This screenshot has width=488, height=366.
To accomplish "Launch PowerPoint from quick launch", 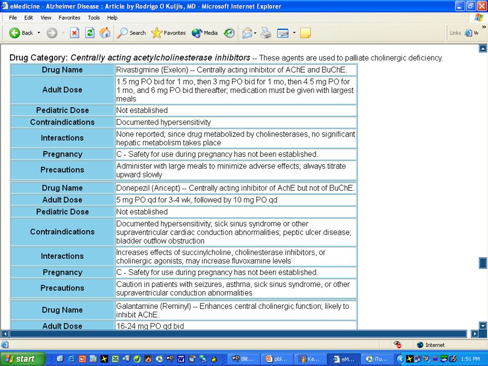I will 82,359.
